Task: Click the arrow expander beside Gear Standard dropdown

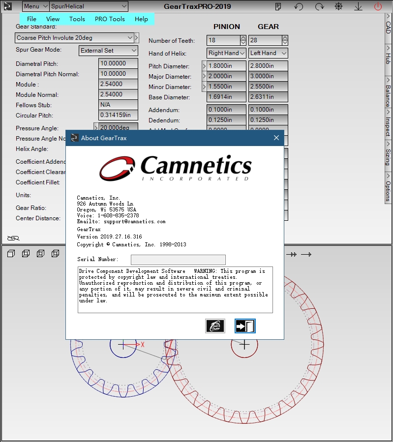Action: (136, 38)
